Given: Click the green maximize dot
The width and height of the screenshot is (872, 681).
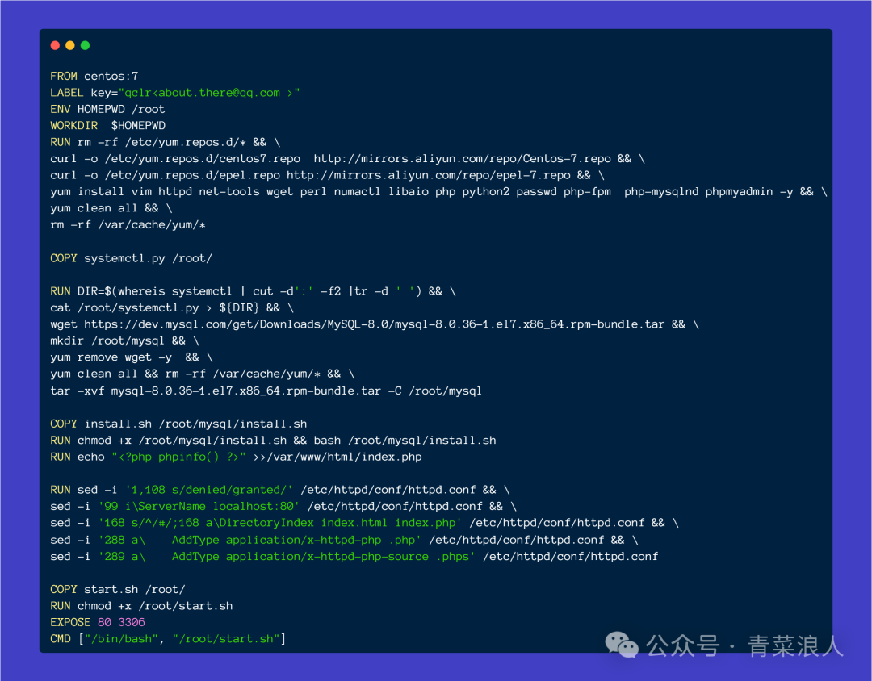Looking at the screenshot, I should coord(85,45).
